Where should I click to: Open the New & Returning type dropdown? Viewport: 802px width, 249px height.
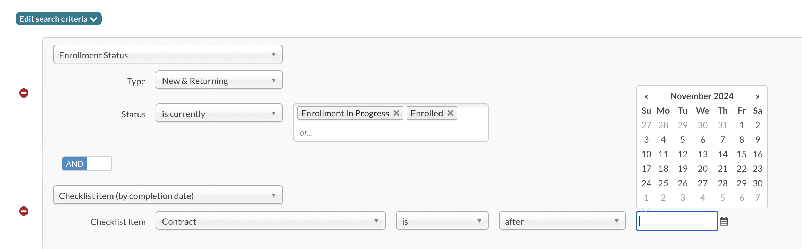[219, 80]
